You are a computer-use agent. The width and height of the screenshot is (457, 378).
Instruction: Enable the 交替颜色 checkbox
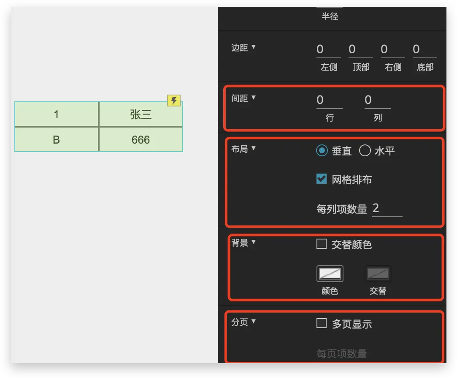pos(322,244)
